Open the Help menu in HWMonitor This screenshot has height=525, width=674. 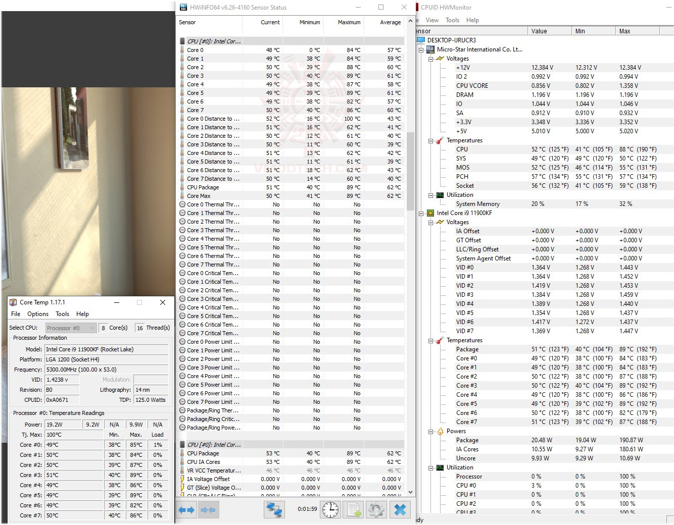tap(472, 20)
